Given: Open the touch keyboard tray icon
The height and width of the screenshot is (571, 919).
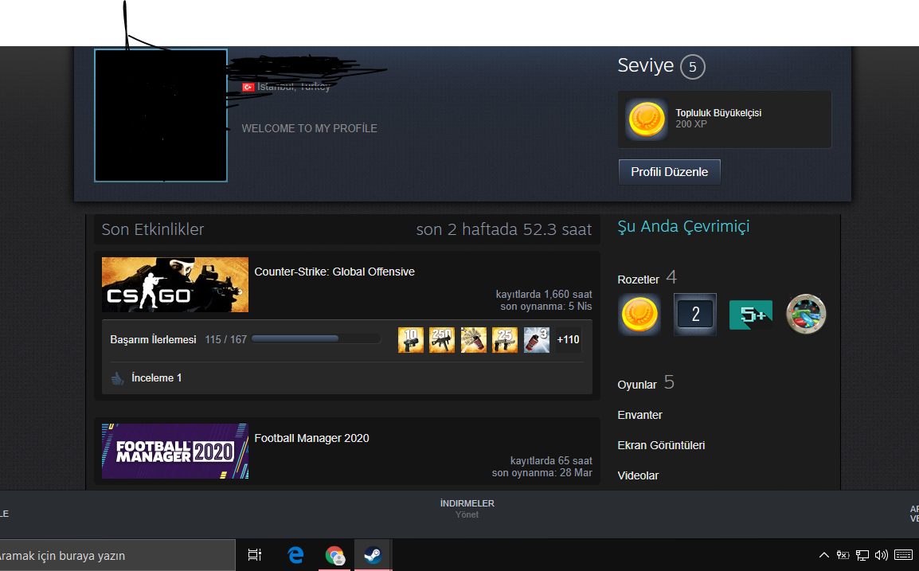Looking at the screenshot, I should (903, 554).
